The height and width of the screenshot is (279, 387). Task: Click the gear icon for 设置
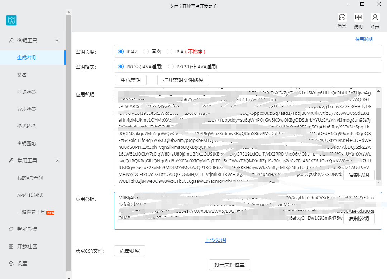coord(11,264)
